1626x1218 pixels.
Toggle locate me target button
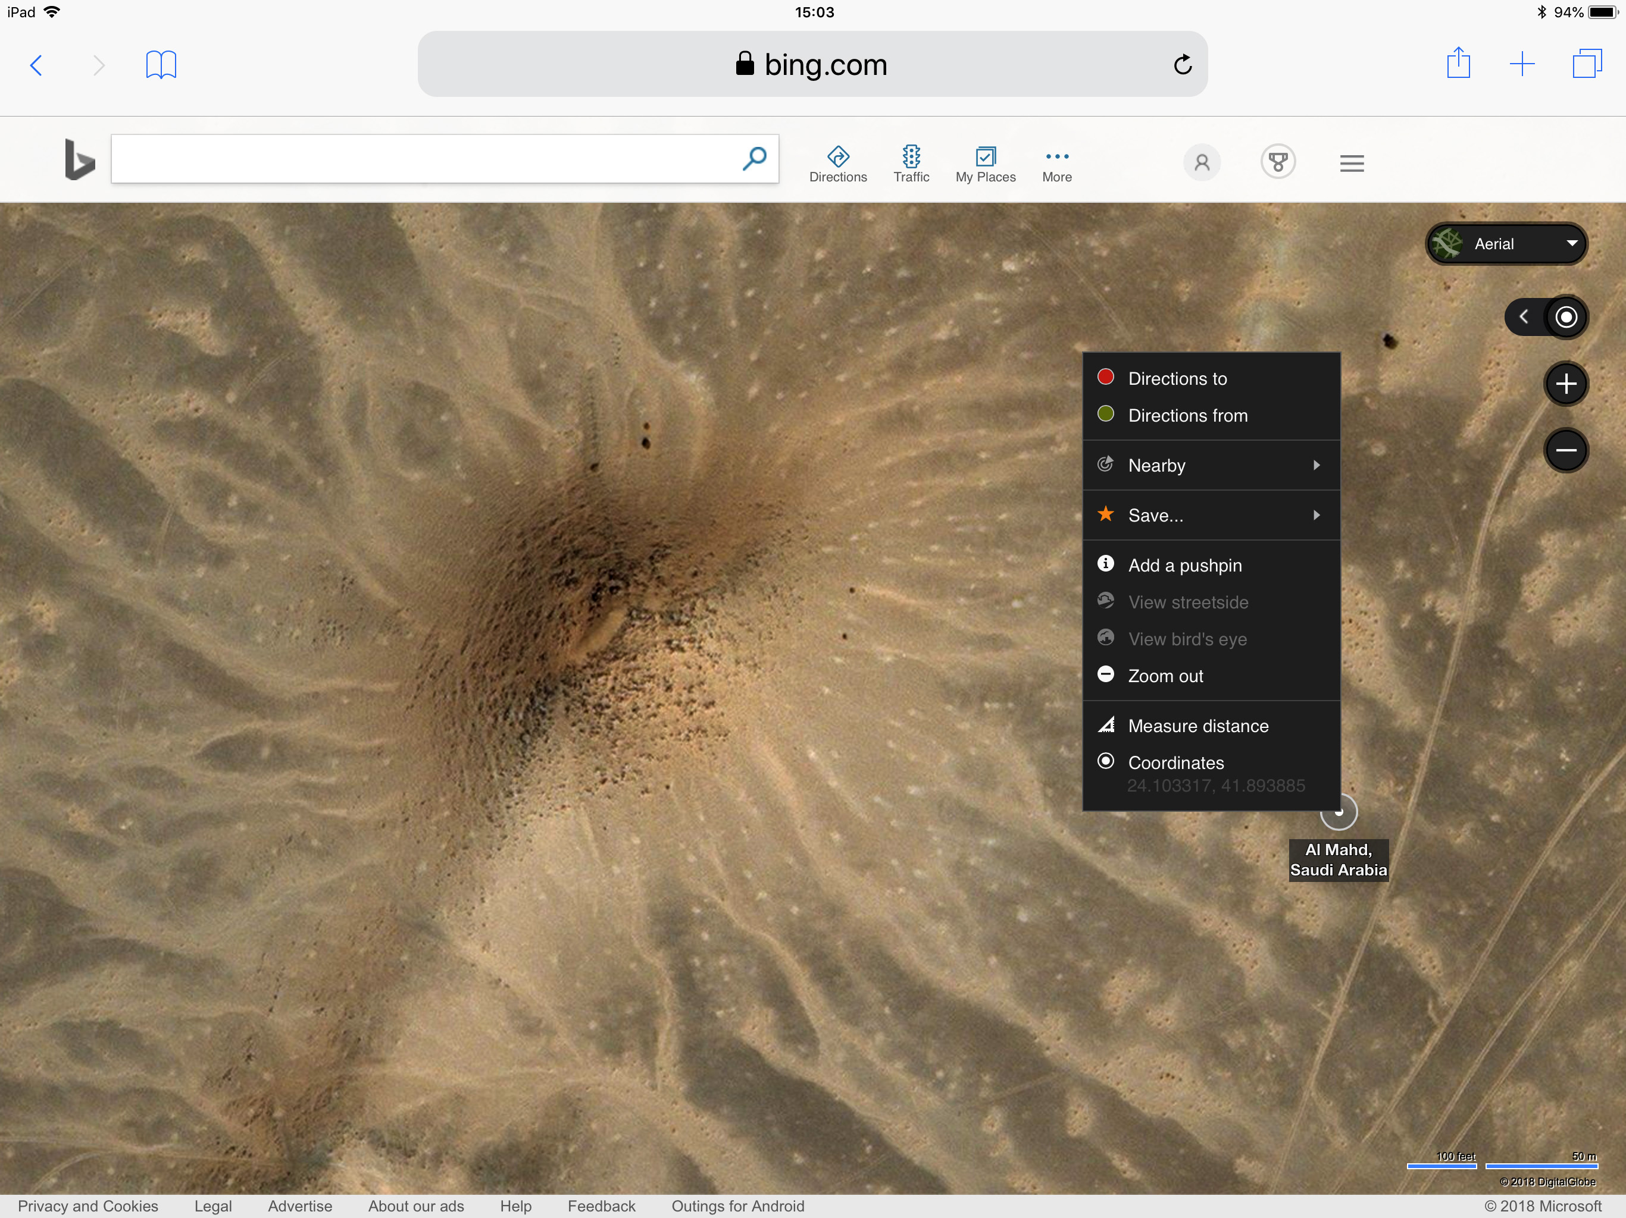pos(1566,318)
